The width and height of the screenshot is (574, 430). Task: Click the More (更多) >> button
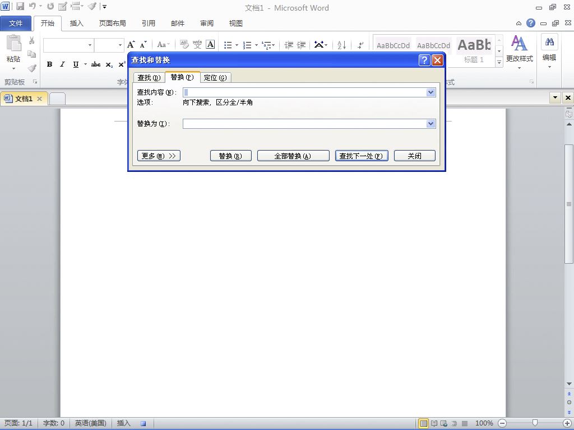click(x=159, y=156)
